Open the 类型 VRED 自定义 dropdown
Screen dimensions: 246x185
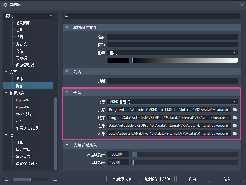pyautogui.click(x=173, y=102)
